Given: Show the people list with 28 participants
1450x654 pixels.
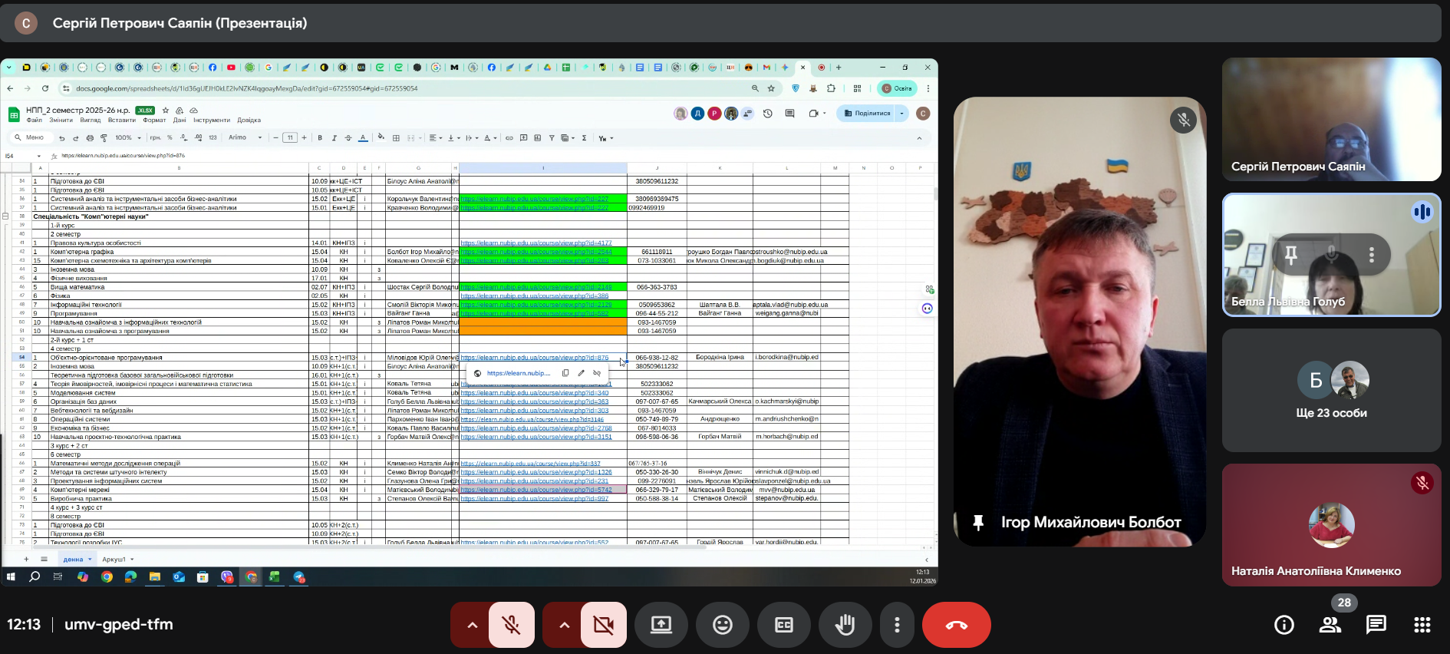Looking at the screenshot, I should (1330, 625).
